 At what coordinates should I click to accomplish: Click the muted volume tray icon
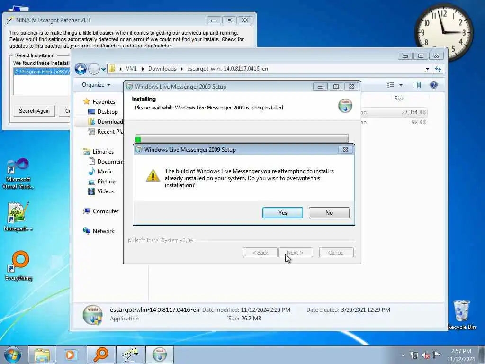pyautogui.click(x=426, y=355)
